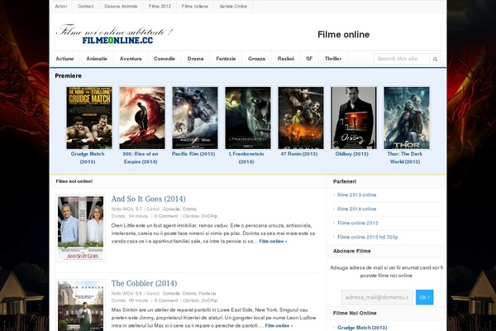Open 0 Comment link under And So It Goes
The height and width of the screenshot is (331, 496).
click(x=166, y=216)
